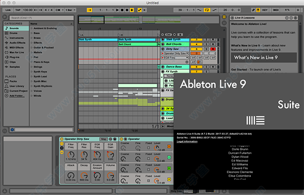Expand the Ambient & Evolving folder
The image size is (304, 195).
click(31, 28)
